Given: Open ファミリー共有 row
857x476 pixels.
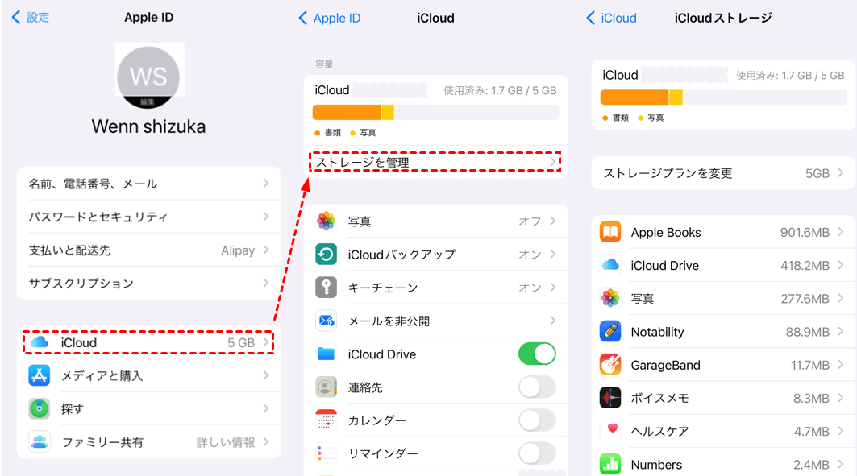Looking at the screenshot, I should pos(148,441).
